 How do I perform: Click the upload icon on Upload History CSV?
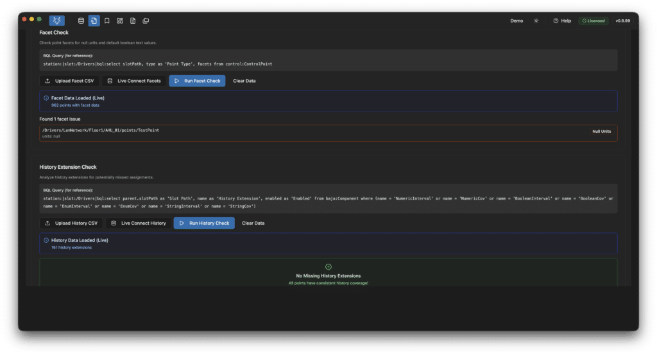tap(47, 223)
